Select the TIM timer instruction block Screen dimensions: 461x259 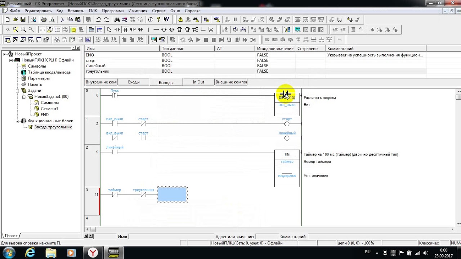(x=287, y=168)
